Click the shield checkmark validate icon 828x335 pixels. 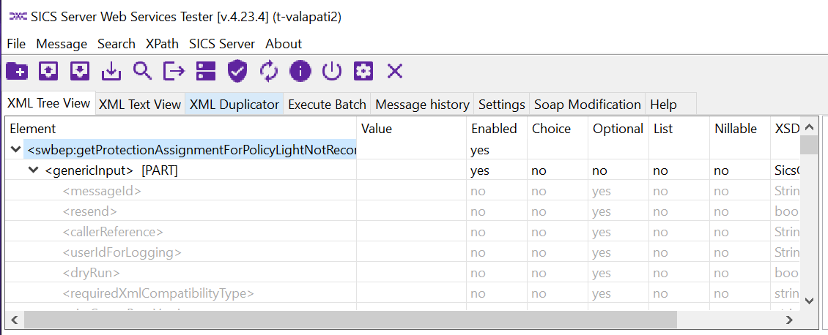point(237,71)
